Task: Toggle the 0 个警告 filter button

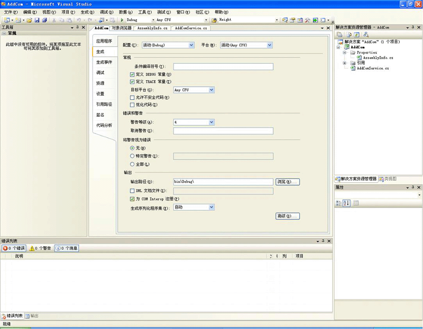Action: click(x=40, y=248)
